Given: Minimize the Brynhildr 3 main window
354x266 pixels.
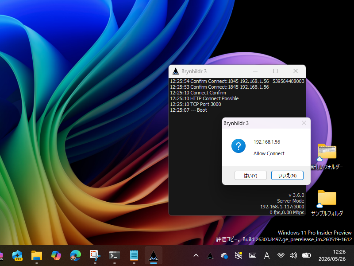Looking at the screenshot, I should (255, 71).
